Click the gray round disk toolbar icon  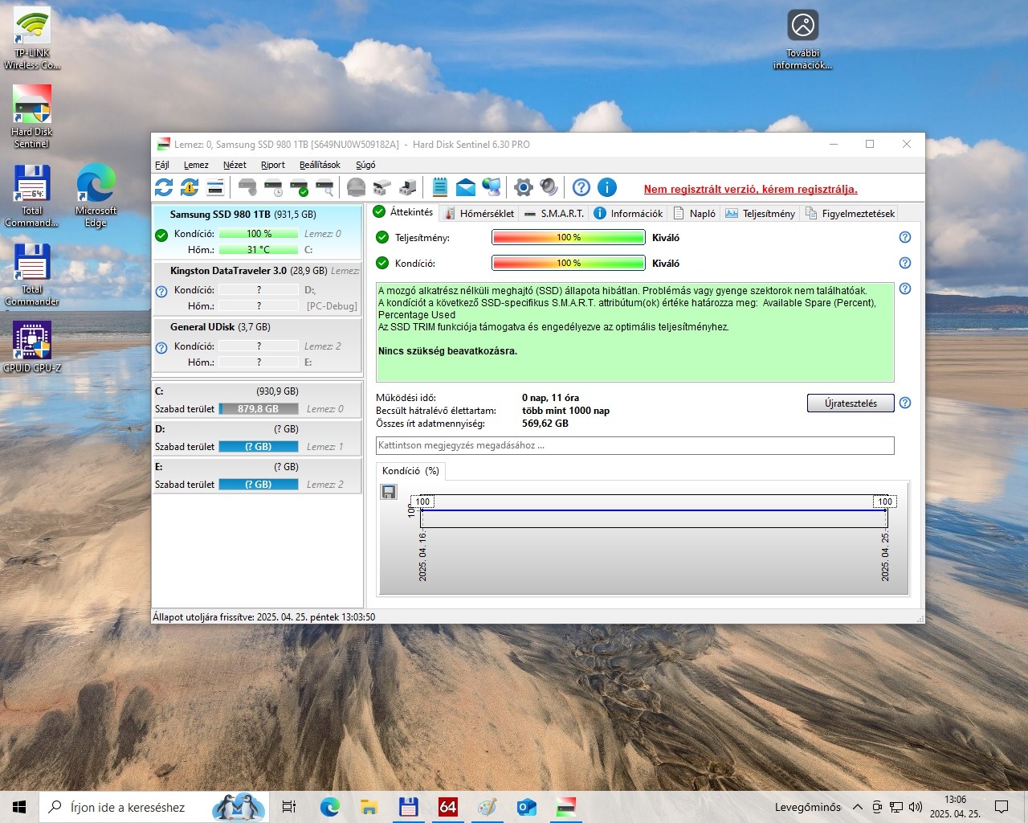(357, 188)
